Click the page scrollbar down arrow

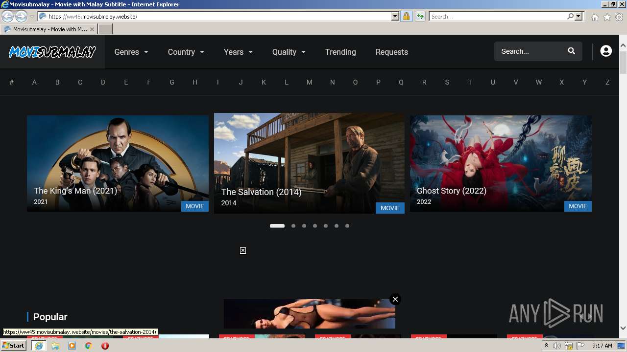tap(623, 329)
